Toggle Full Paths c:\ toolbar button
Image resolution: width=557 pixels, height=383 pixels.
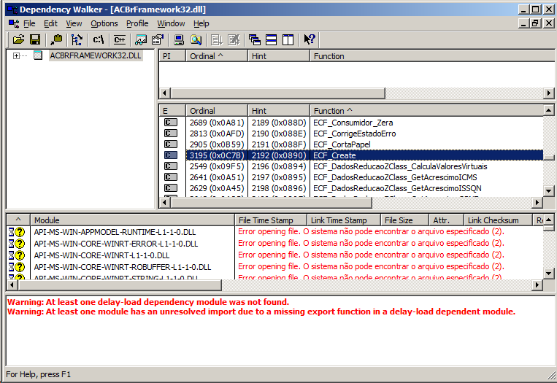point(99,39)
